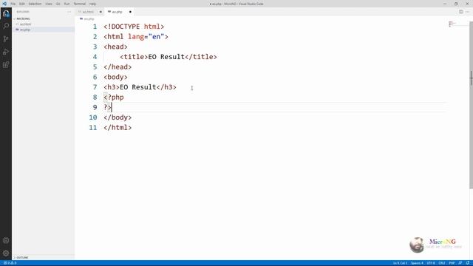The image size is (473, 266).
Task: Restore down the VS Code window
Action: click(x=456, y=4)
